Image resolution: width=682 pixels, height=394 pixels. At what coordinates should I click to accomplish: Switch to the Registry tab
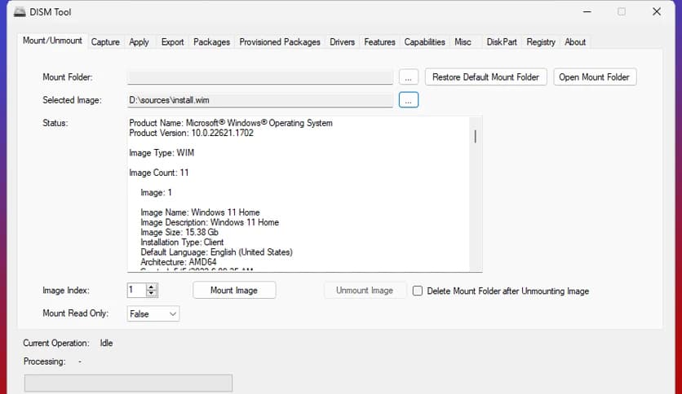point(541,42)
